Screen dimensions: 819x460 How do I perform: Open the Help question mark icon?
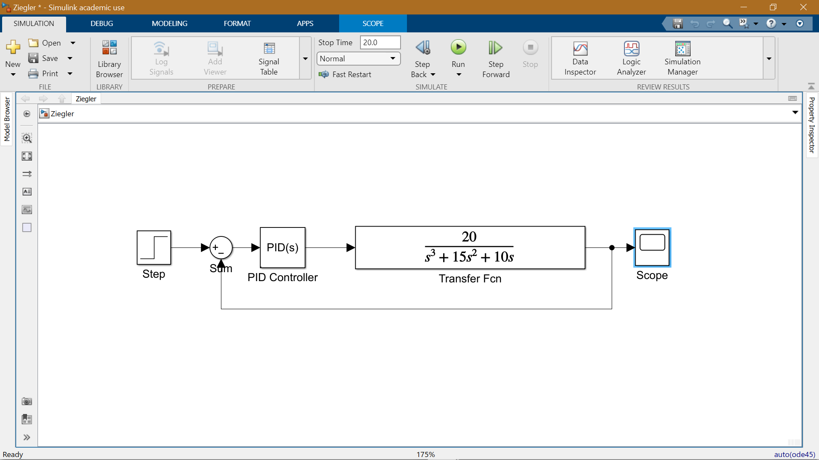coord(771,23)
